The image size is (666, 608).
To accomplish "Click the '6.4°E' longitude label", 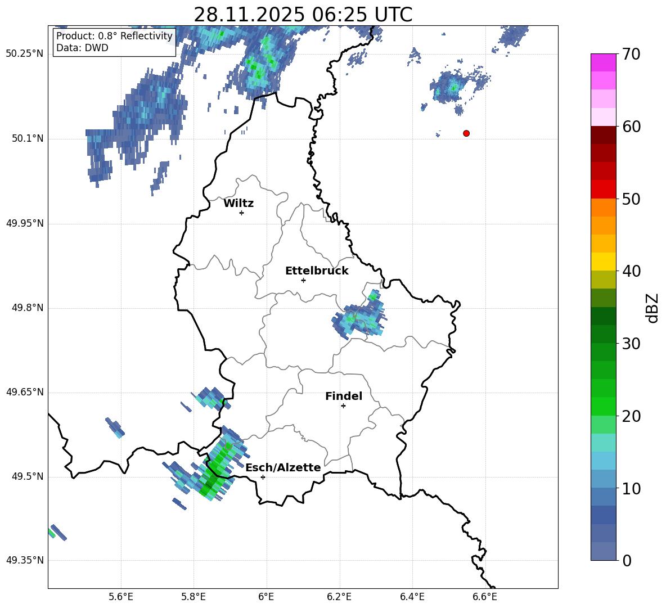I will [412, 597].
